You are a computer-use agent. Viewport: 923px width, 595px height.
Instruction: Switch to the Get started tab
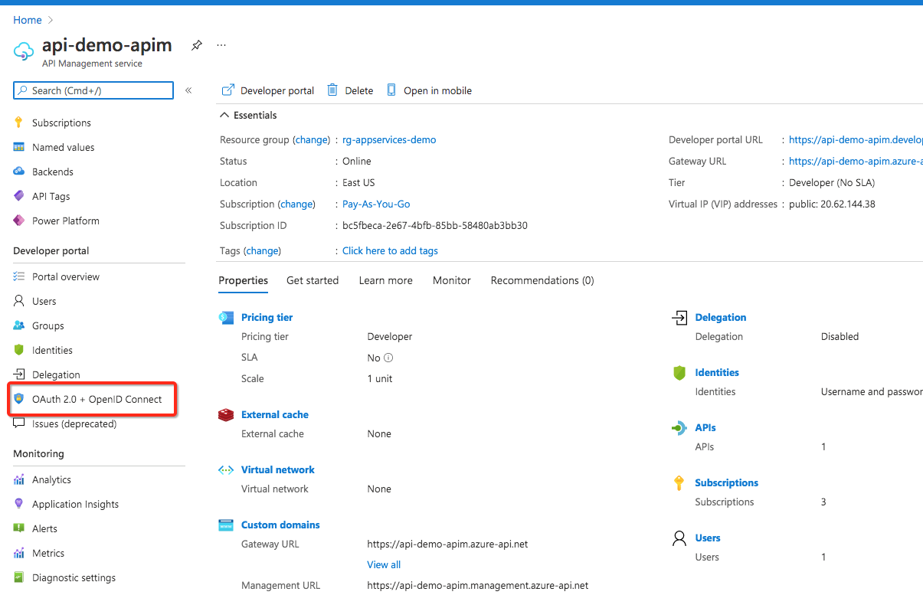tap(313, 280)
